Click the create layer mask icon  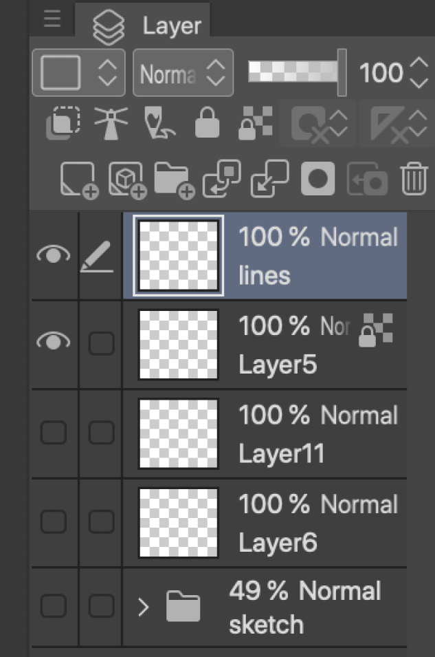[317, 180]
